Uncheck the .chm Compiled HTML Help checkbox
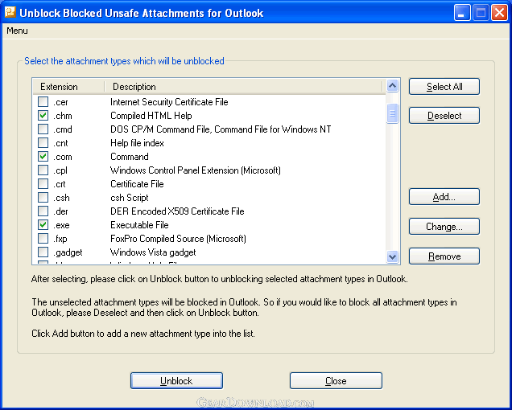 pyautogui.click(x=43, y=116)
